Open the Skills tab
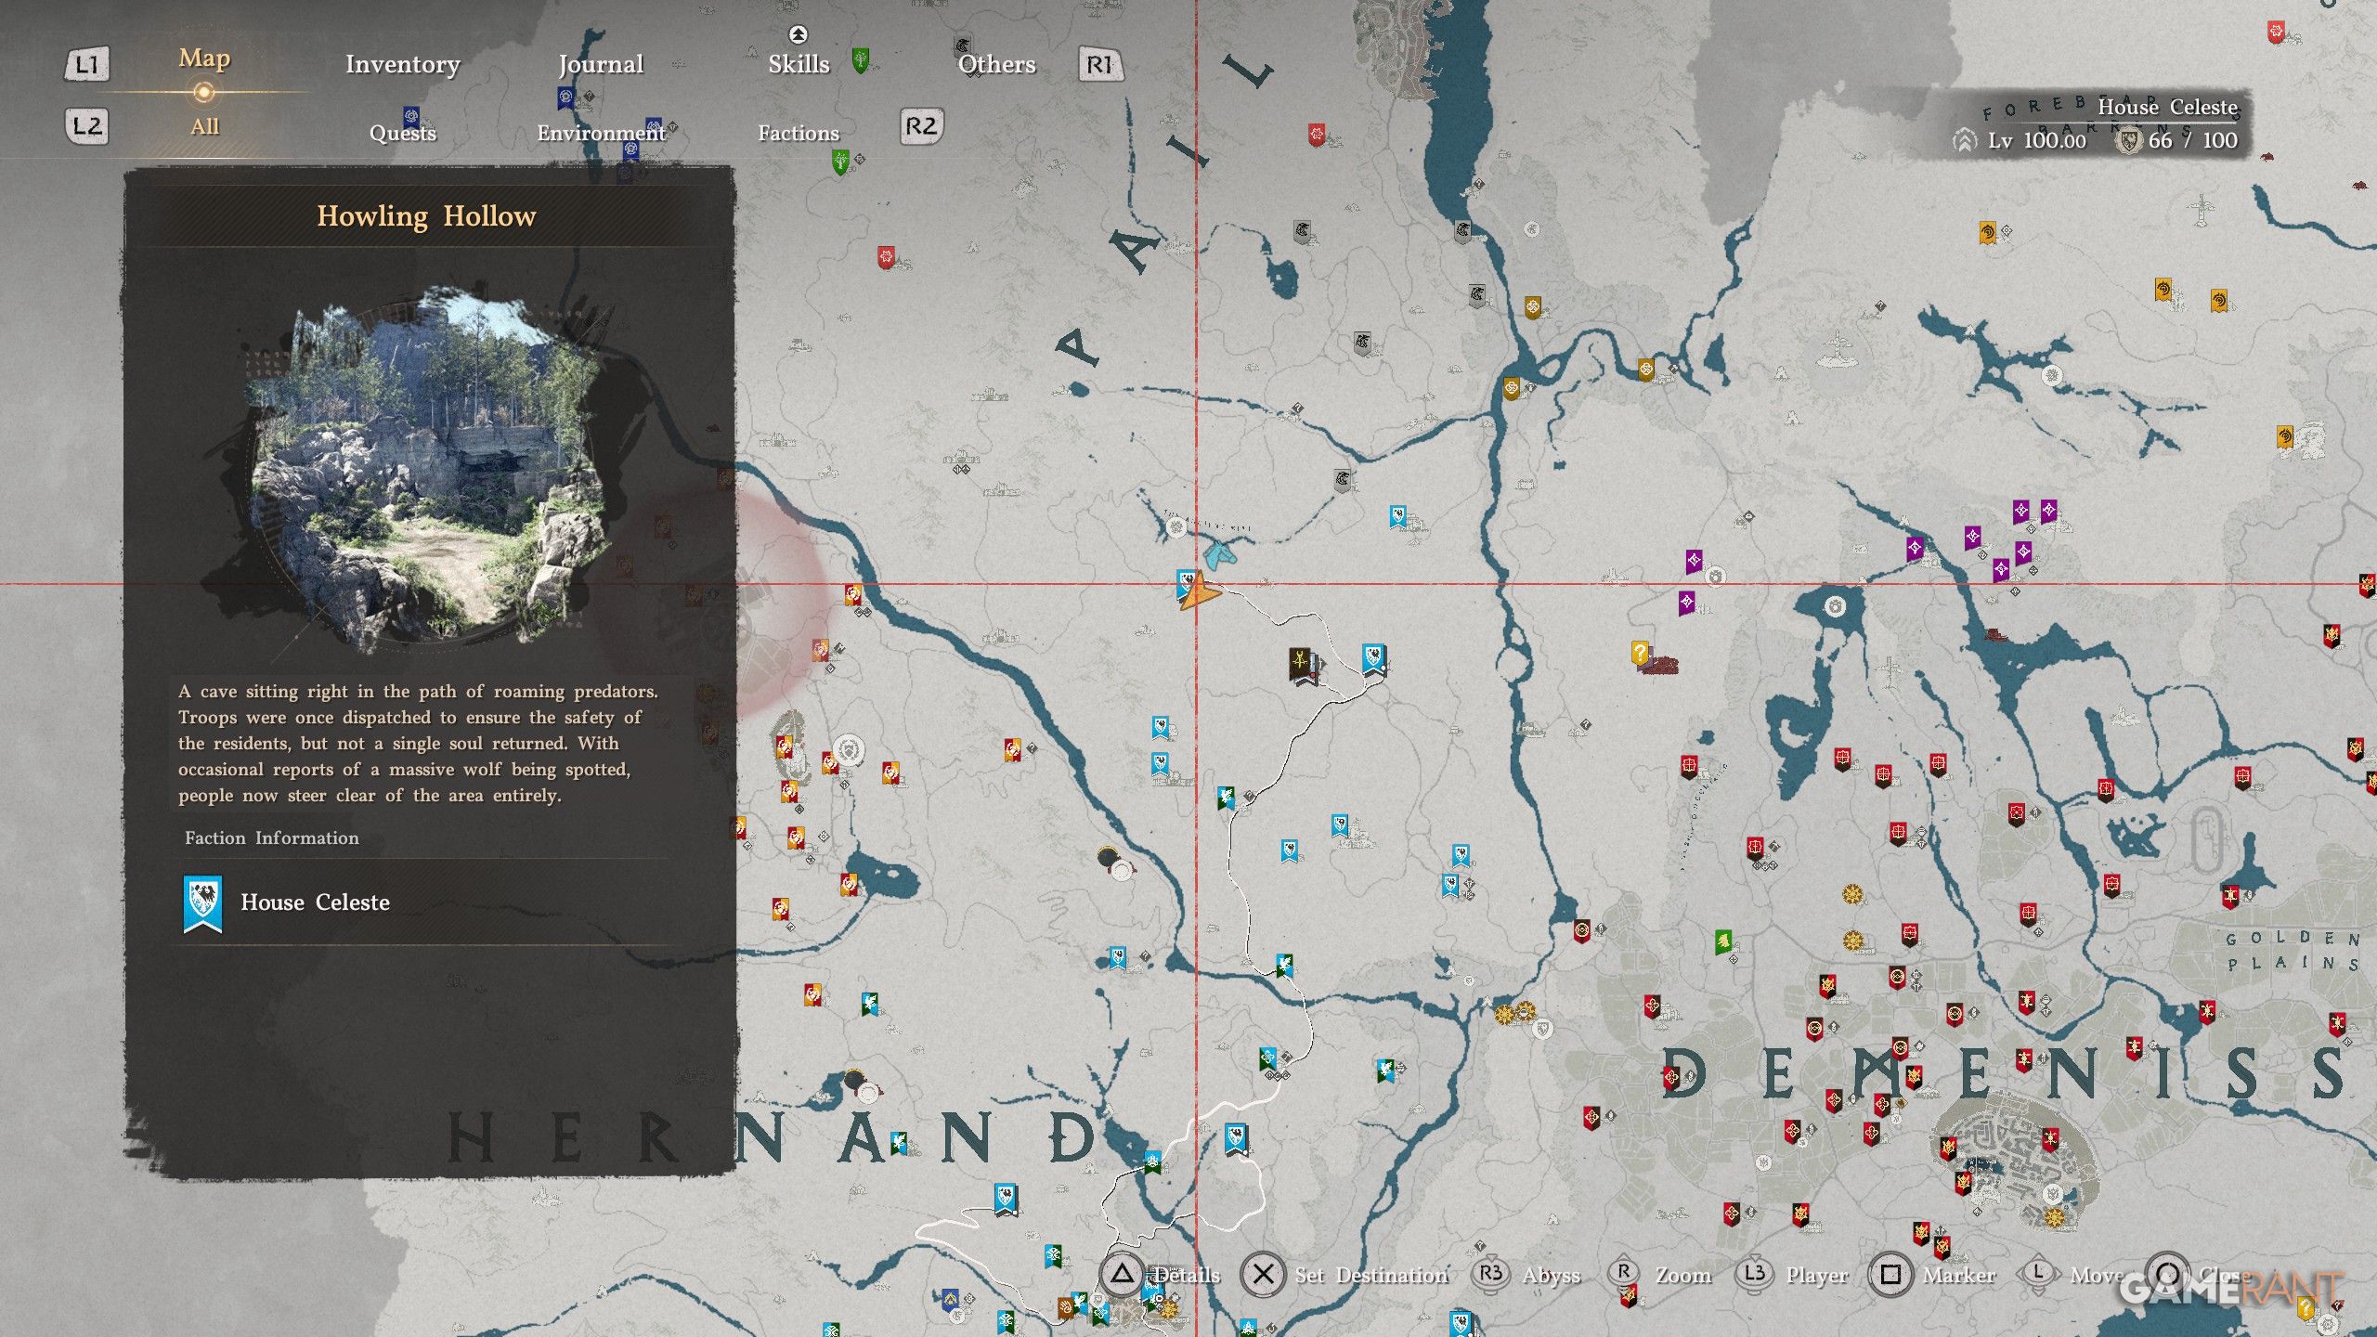Screen dimensions: 2377x1337 [799, 64]
